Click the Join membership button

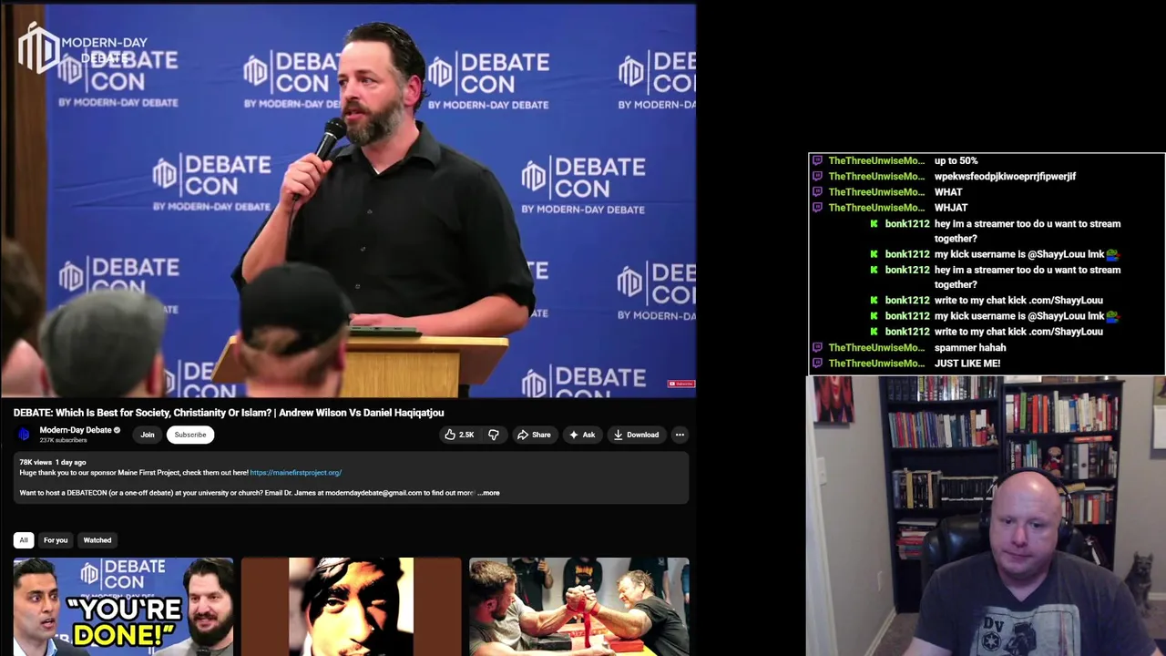point(147,435)
